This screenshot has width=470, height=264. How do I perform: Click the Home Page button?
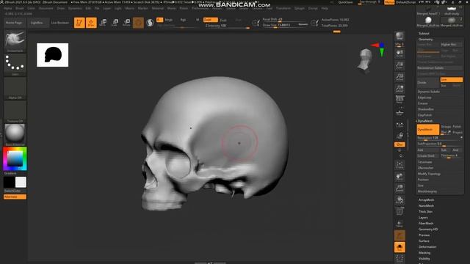pyautogui.click(x=14, y=23)
